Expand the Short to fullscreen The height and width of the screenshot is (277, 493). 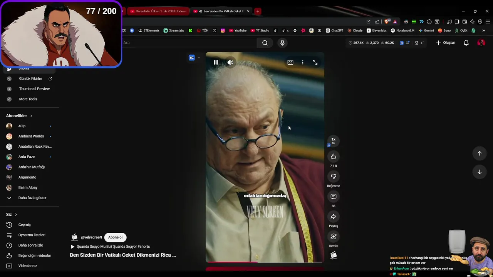315,62
